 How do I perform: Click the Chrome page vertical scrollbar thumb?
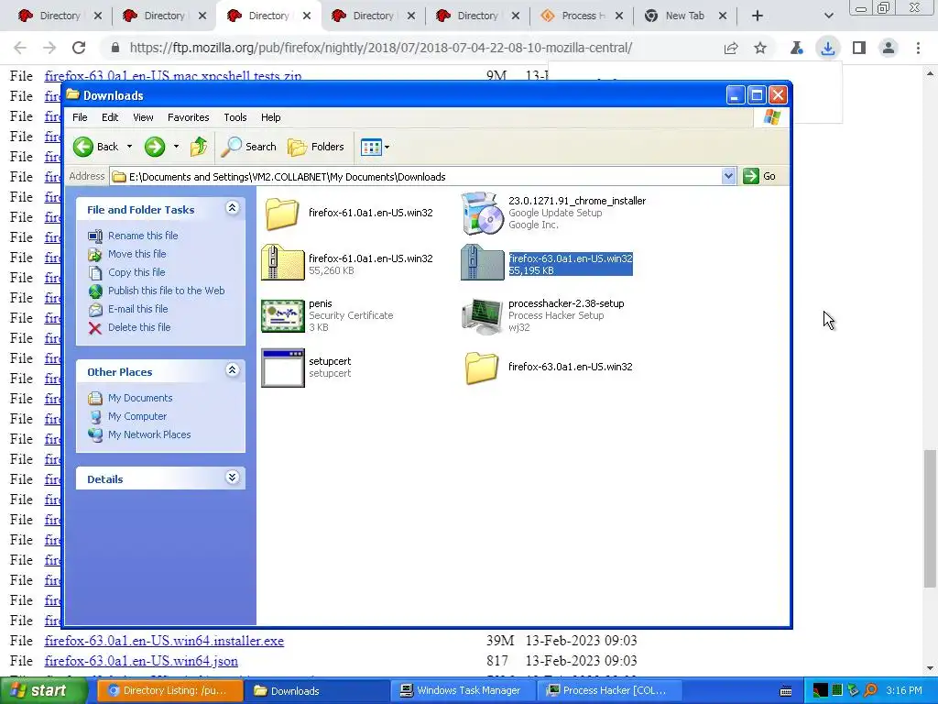tap(930, 519)
